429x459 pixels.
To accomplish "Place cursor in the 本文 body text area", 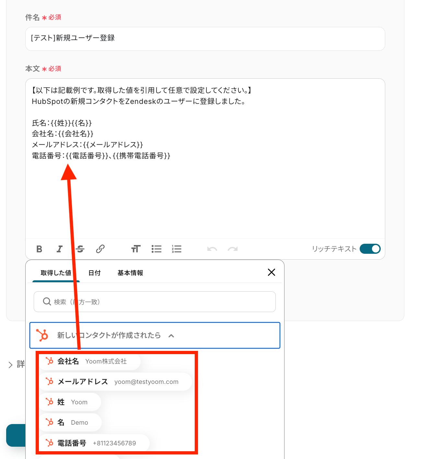I will (x=205, y=159).
